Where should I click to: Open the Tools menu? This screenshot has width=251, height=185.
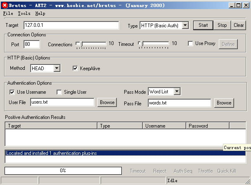pyautogui.click(x=24, y=14)
